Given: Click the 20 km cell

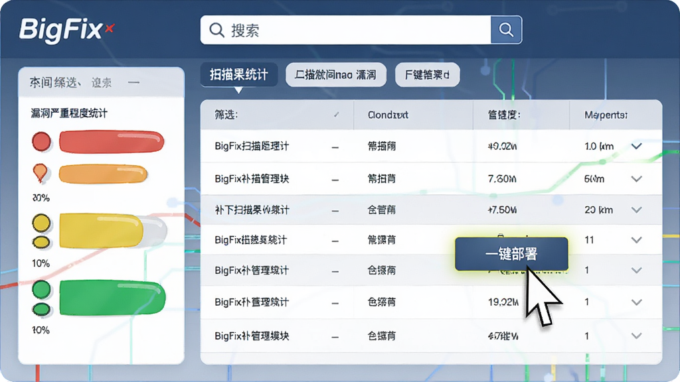Looking at the screenshot, I should click(x=598, y=210).
